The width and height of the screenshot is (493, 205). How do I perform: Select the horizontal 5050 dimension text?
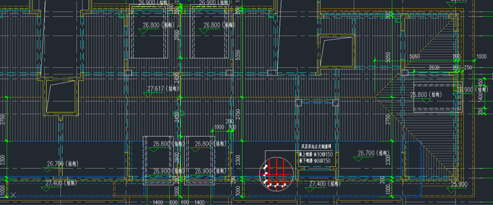click(415, 56)
